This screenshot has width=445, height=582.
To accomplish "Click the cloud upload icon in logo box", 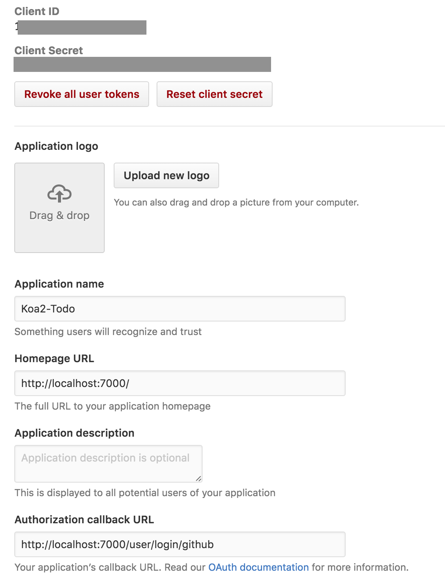I will [59, 193].
